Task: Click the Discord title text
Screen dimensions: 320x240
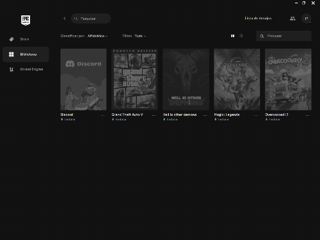Action: point(67,115)
